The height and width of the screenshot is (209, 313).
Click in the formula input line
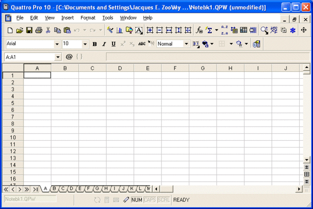(207, 57)
